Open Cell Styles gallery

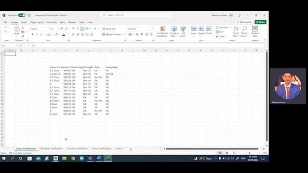click(183, 32)
